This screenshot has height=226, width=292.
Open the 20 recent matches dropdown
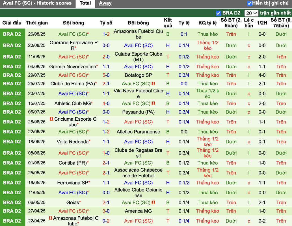[x=251, y=13]
